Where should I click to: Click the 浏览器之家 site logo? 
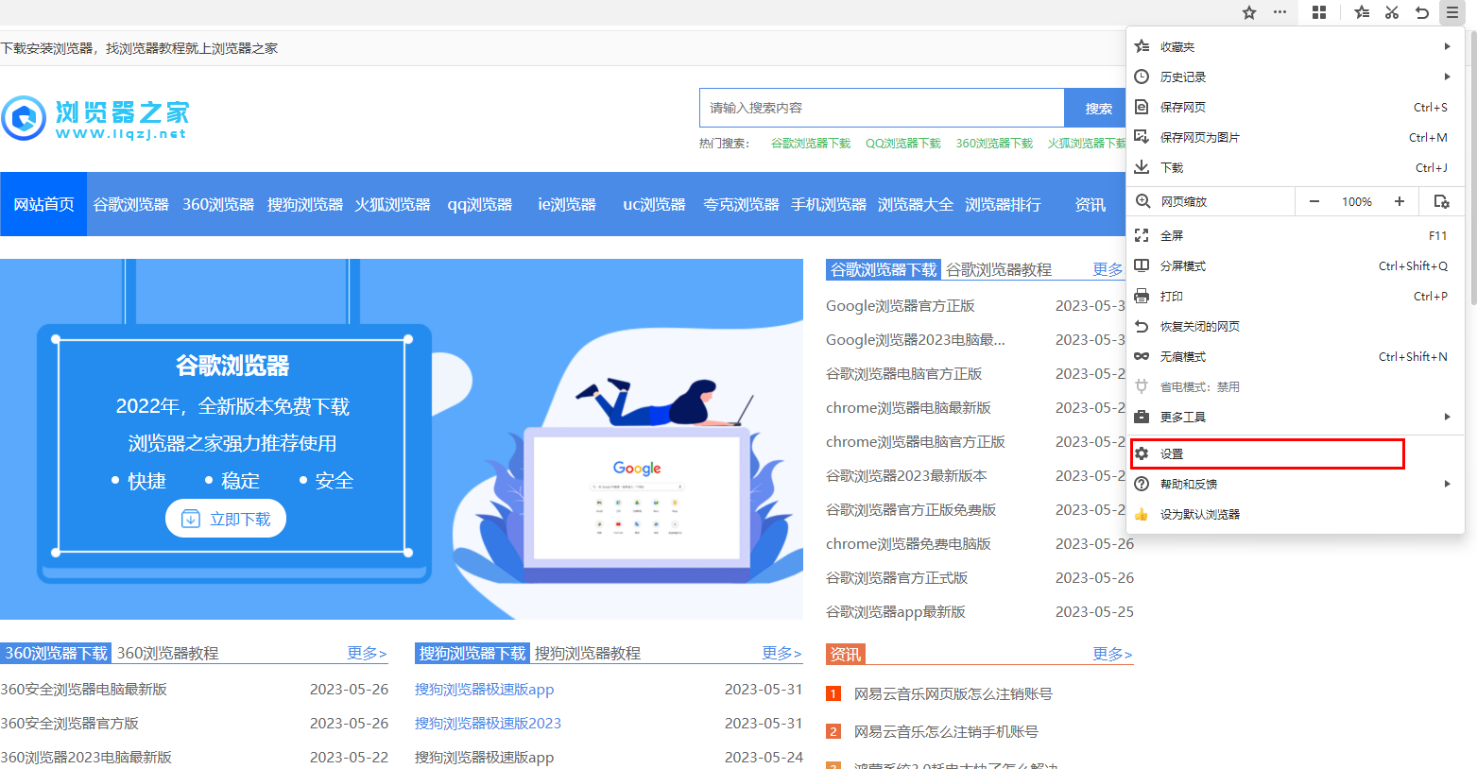[x=95, y=117]
